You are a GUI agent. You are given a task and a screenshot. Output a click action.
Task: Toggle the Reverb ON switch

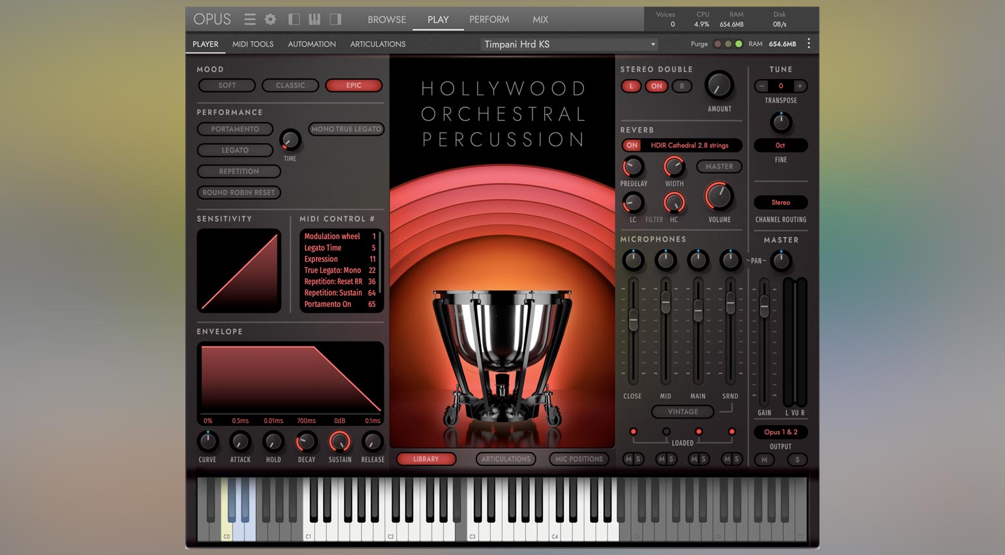coord(632,146)
